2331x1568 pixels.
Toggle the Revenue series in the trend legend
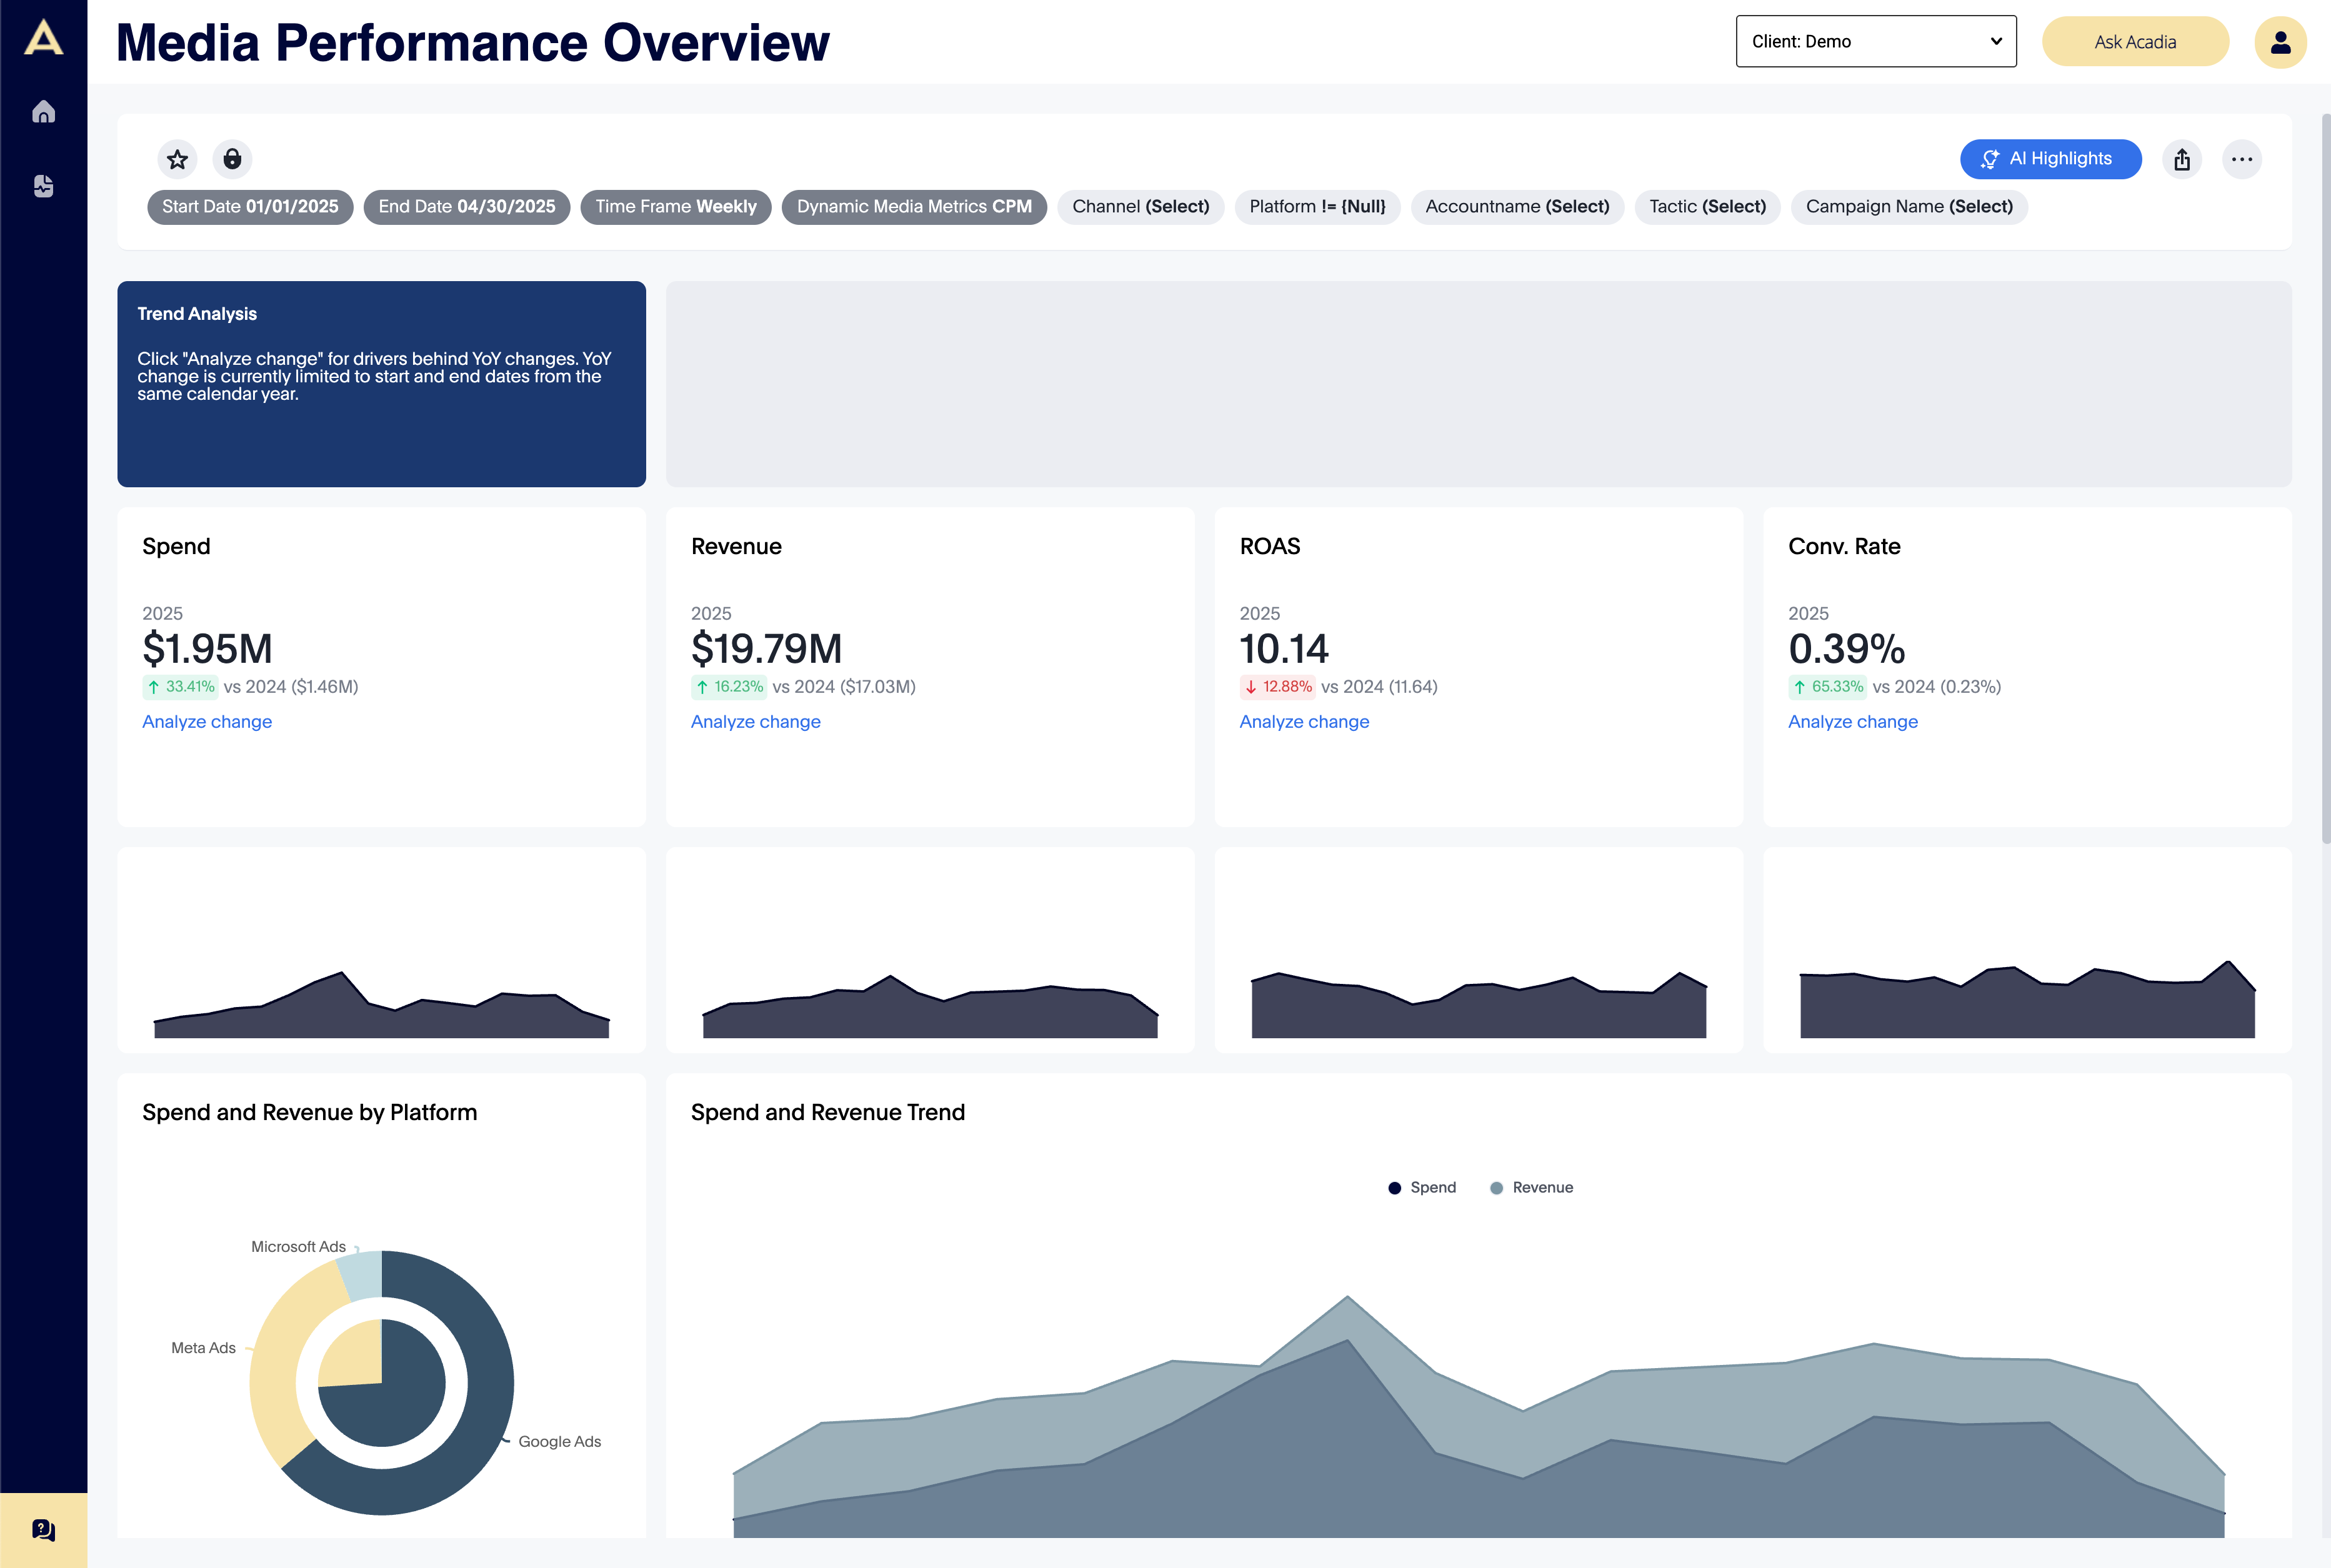click(x=1532, y=1187)
